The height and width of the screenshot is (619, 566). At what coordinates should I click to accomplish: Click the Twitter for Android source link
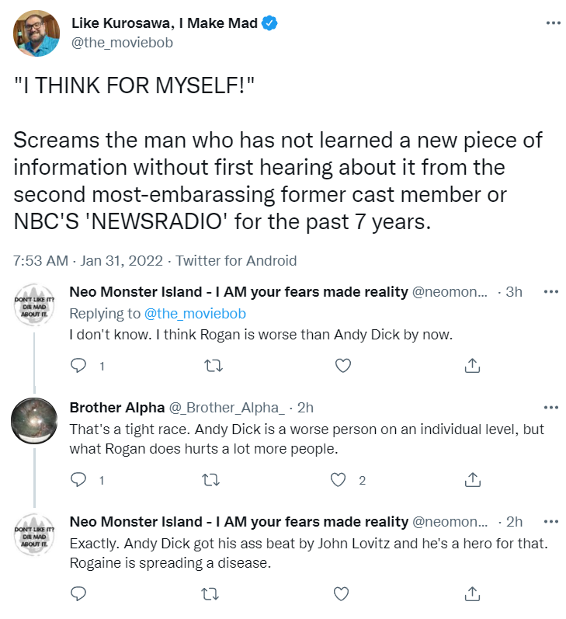point(236,260)
